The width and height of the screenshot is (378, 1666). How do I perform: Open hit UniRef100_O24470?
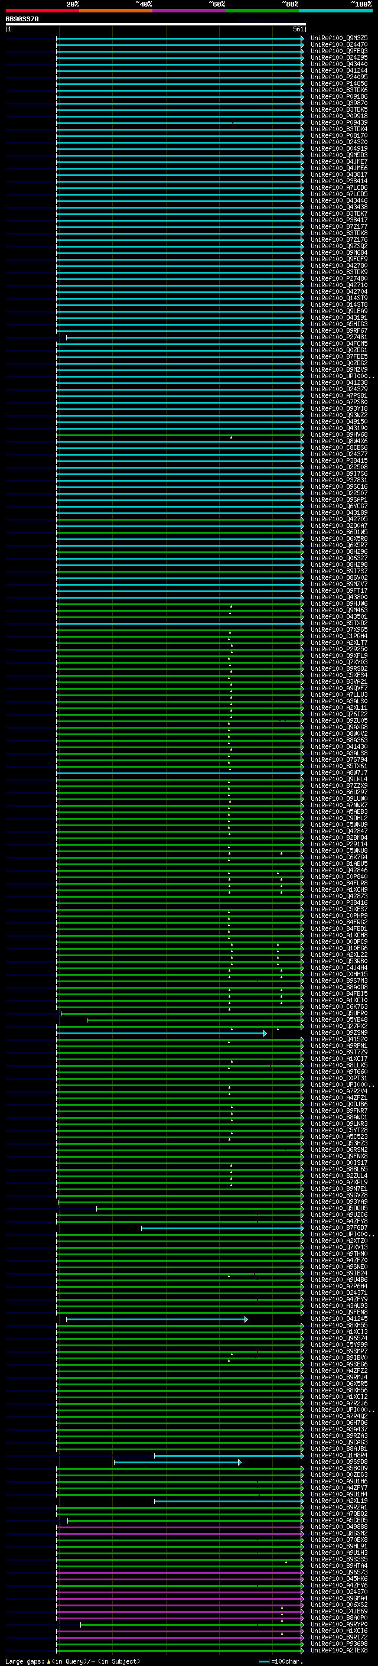coord(339,45)
